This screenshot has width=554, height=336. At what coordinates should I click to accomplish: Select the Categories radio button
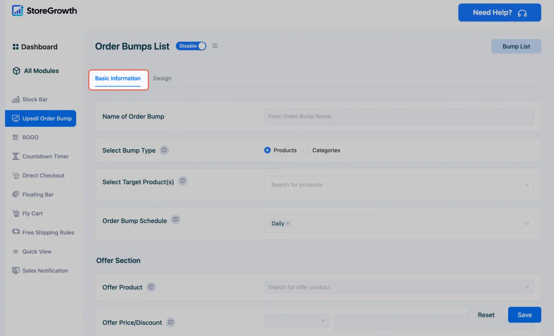(306, 150)
